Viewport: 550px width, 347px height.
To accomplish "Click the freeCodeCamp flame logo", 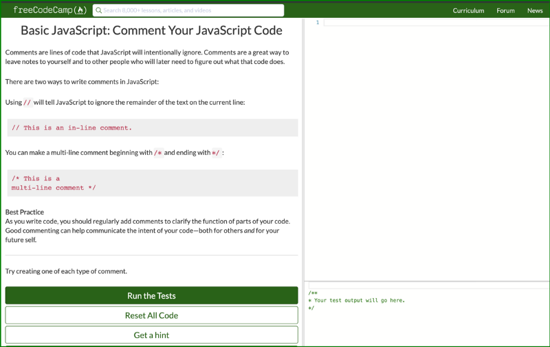I will point(81,10).
